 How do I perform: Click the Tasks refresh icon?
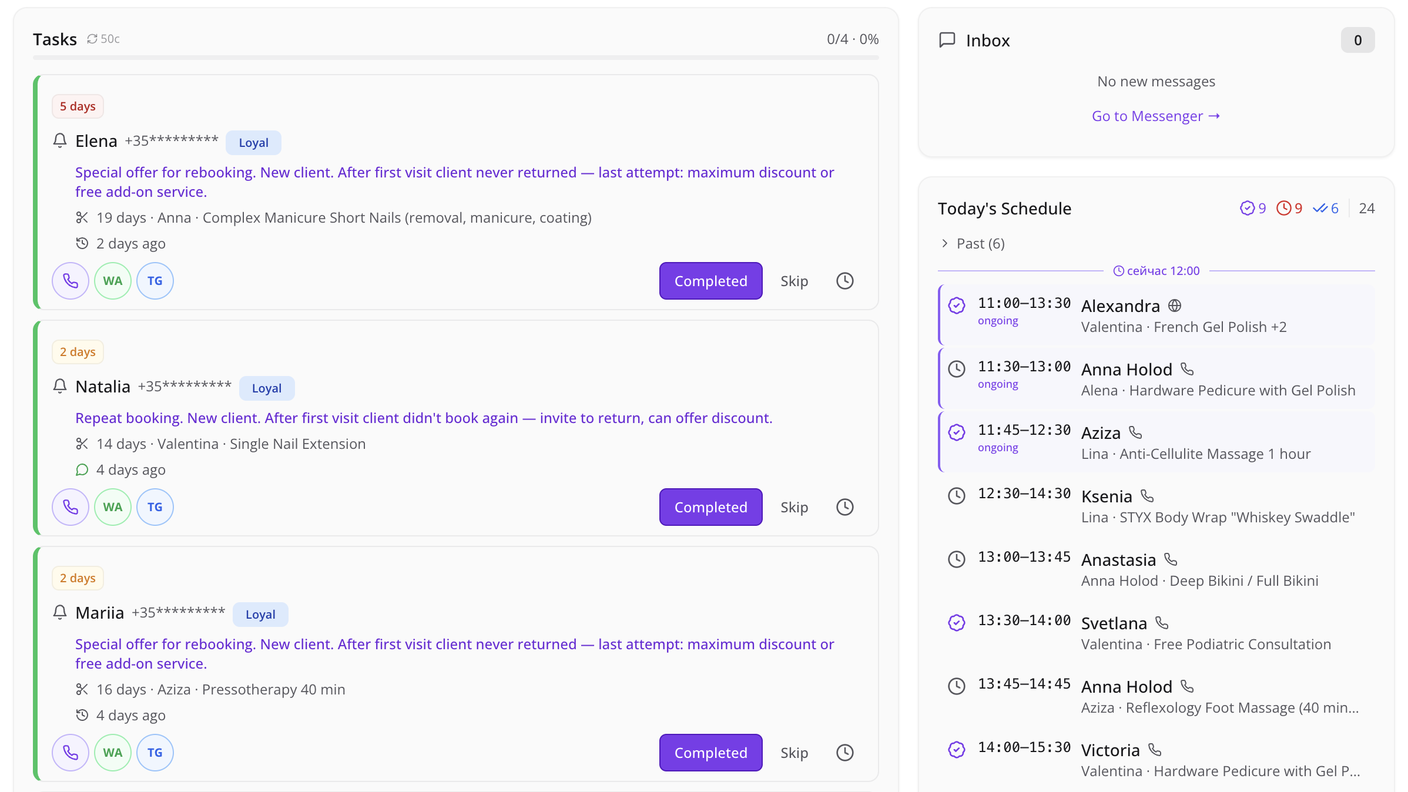92,39
